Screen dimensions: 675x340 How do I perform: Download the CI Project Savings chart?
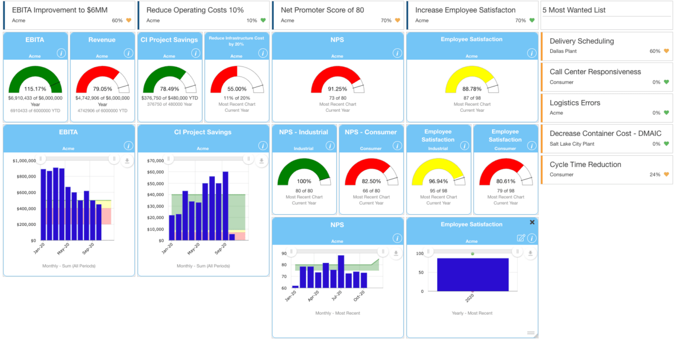point(262,161)
